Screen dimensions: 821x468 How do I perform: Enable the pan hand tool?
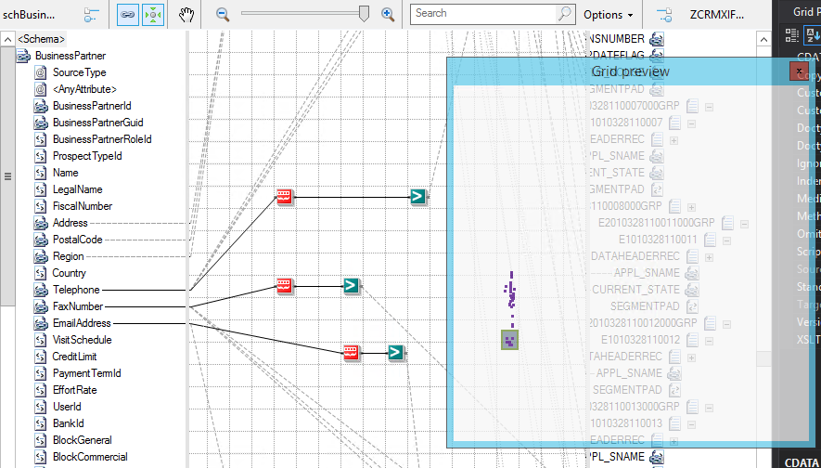point(186,15)
